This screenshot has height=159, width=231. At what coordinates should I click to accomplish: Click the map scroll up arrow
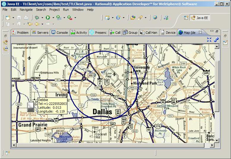[x=217, y=47]
